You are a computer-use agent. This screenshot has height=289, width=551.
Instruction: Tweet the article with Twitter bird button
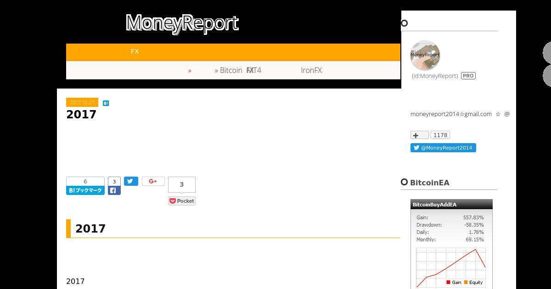(x=131, y=181)
